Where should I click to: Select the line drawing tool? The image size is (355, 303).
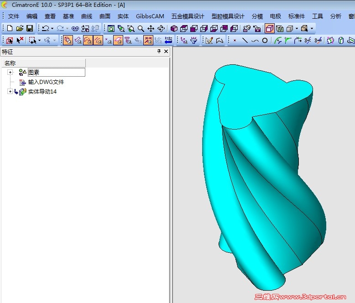(x=245, y=41)
